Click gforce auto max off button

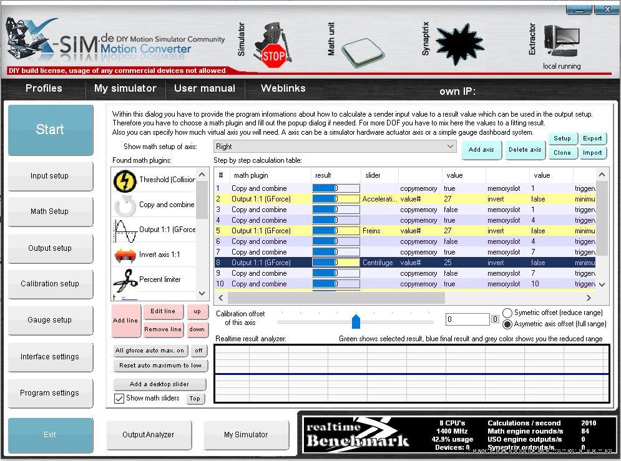pos(198,351)
